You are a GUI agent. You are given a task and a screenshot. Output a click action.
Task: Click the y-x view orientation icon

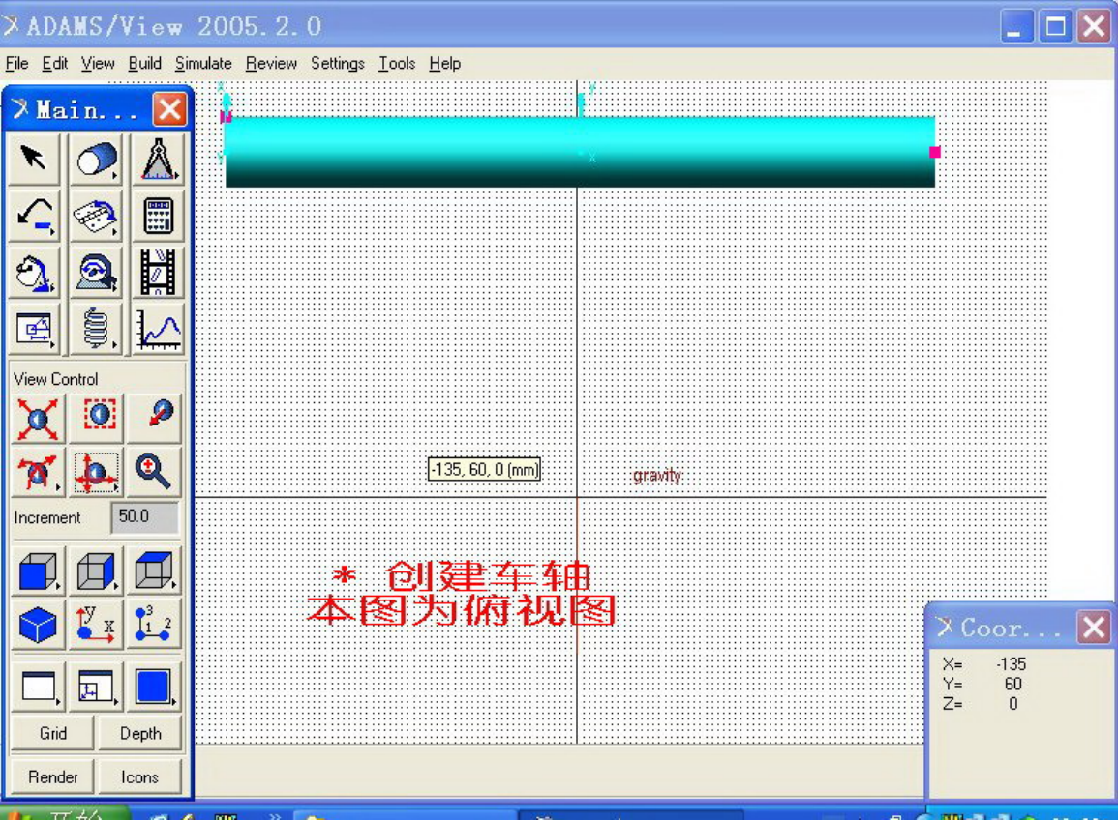[x=96, y=625]
